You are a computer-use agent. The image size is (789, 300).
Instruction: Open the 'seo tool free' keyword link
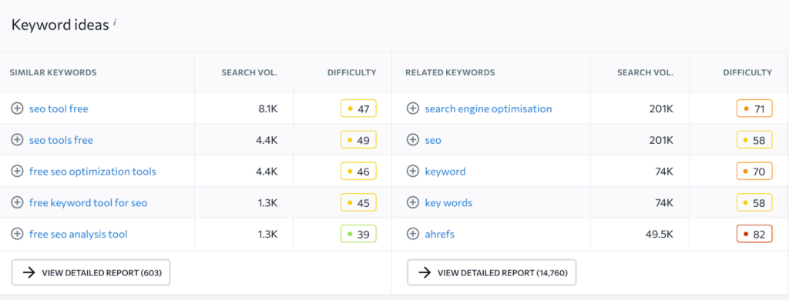tap(59, 108)
